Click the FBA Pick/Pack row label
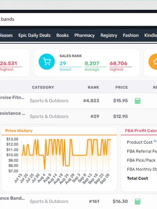 point(141,160)
